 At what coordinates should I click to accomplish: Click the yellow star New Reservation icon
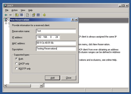click(44, 15)
